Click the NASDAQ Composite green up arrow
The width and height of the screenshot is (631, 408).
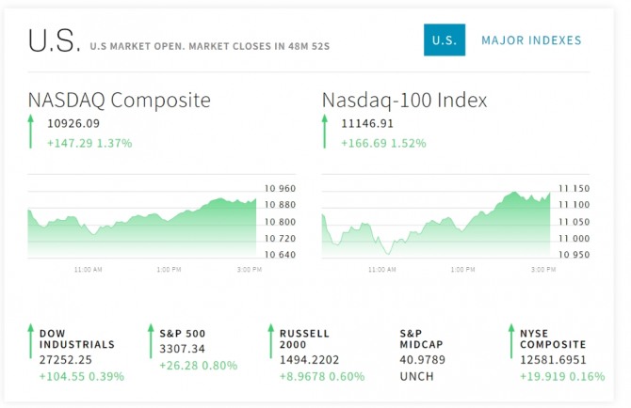[30, 132]
